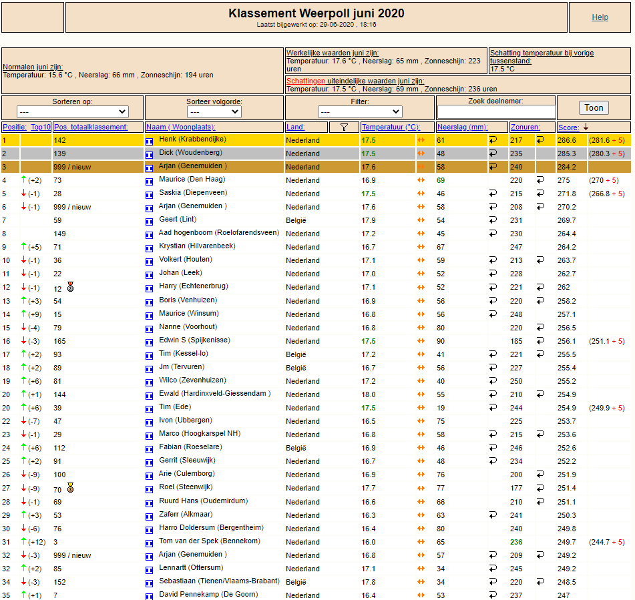Click the blue info icon beside Henk (Krabbendijke)
The image size is (635, 600).
coord(149,141)
